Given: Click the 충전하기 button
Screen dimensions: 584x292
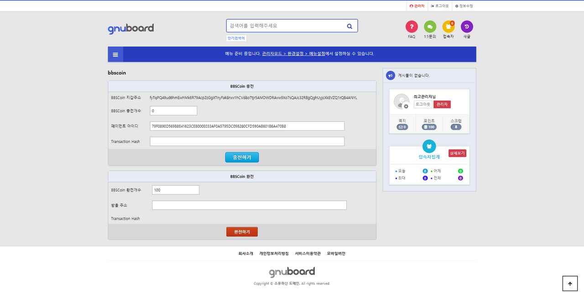Looking at the screenshot, I should click(x=242, y=157).
